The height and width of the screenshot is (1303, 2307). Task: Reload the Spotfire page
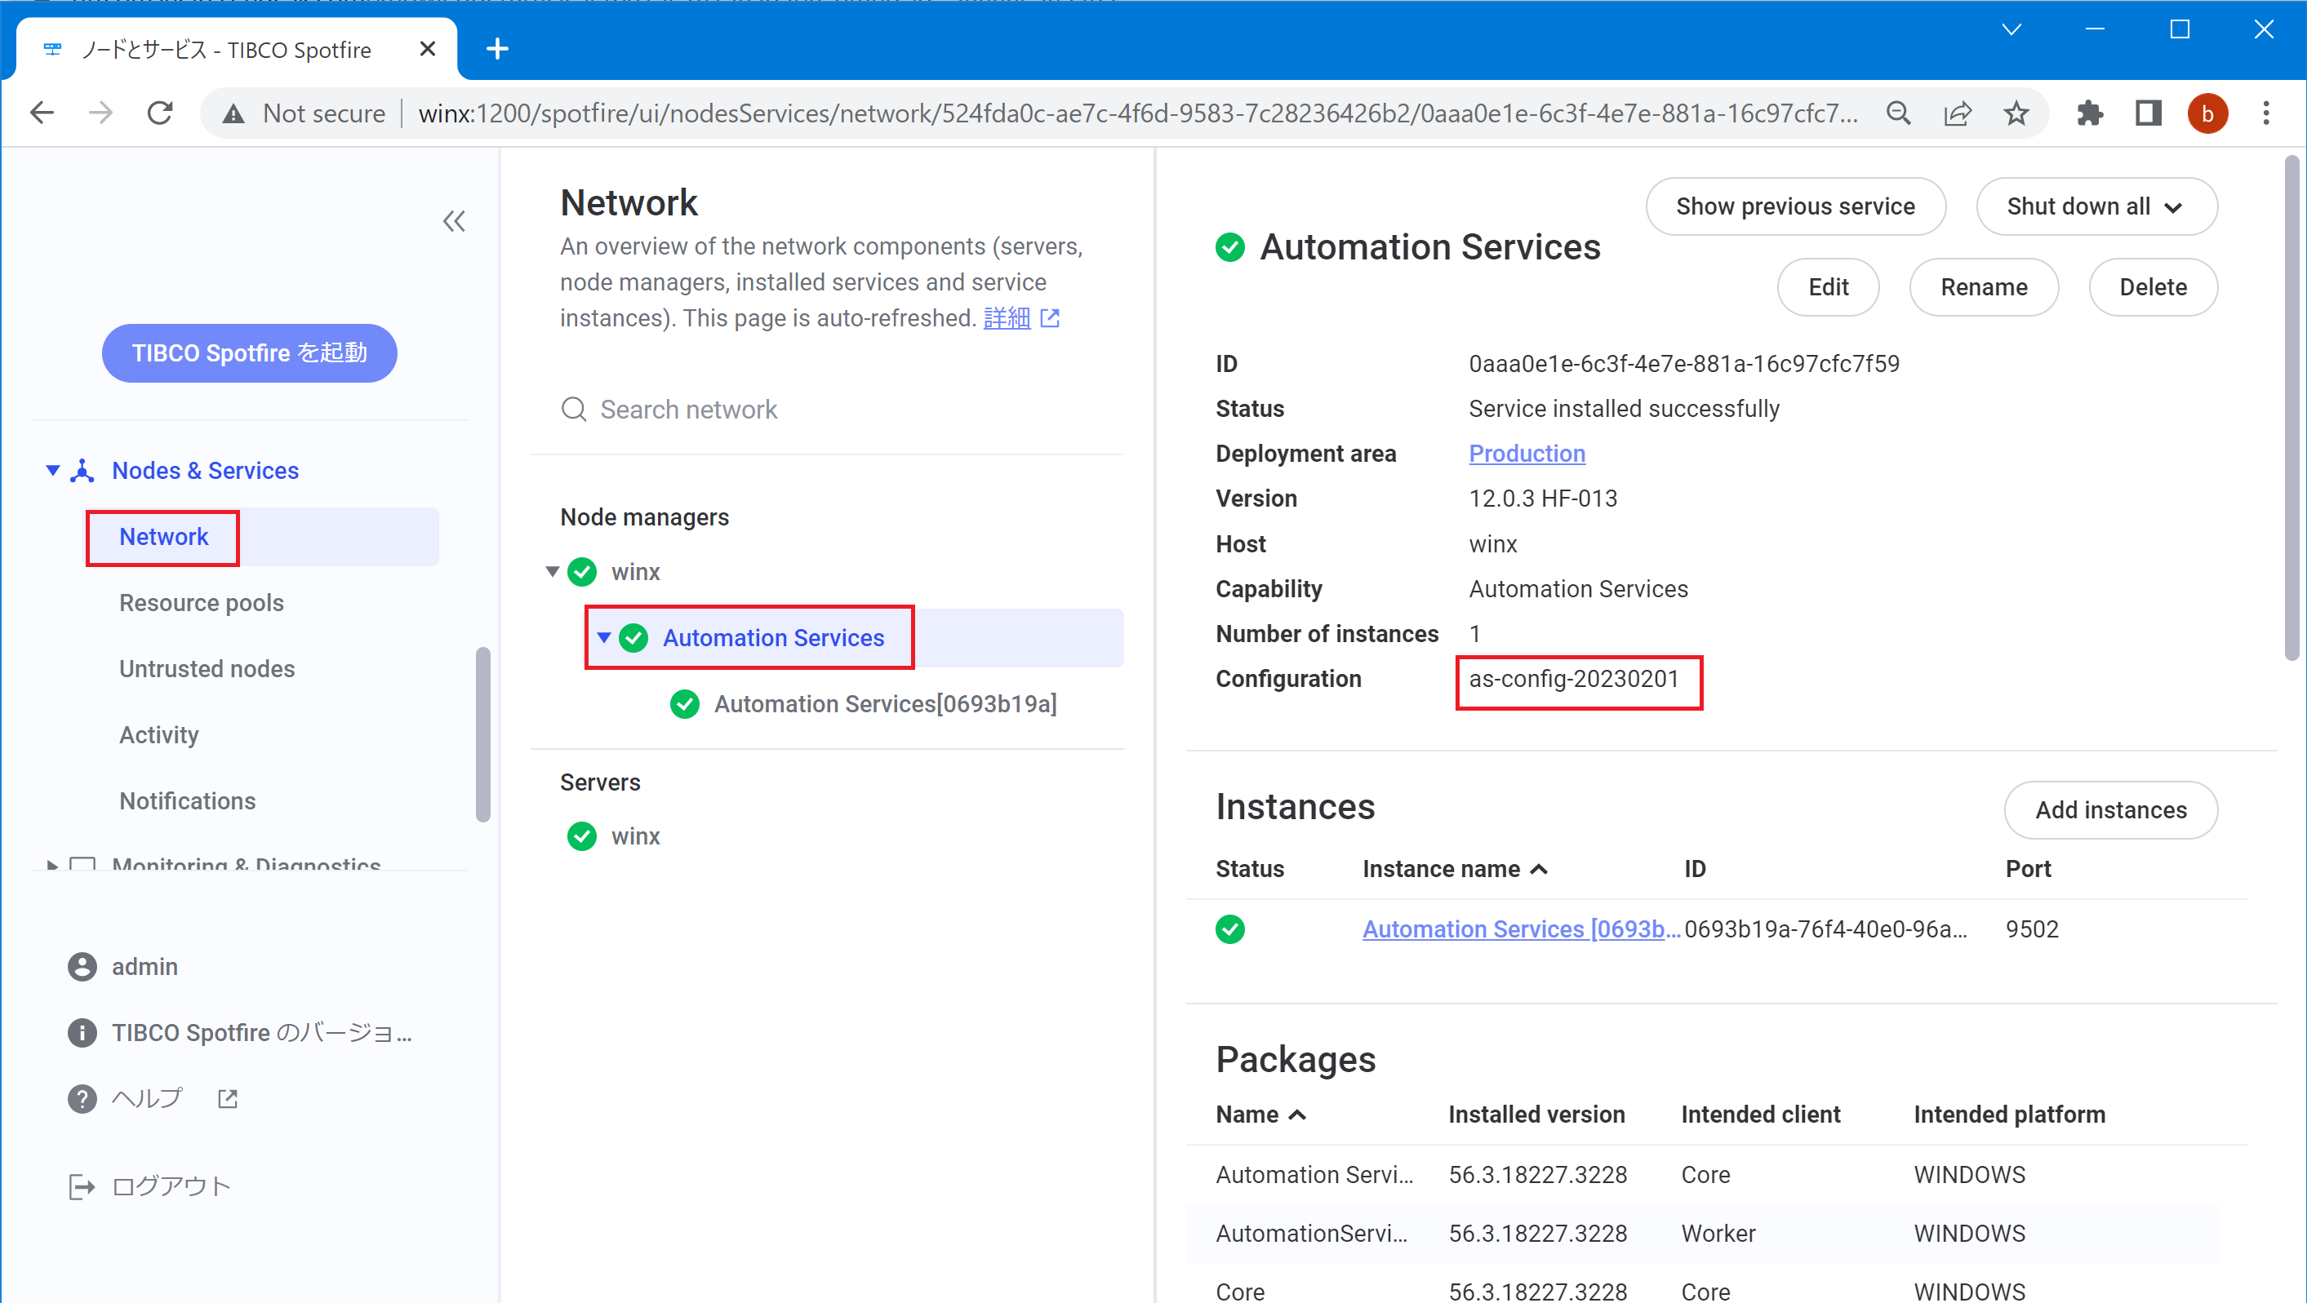[x=160, y=113]
